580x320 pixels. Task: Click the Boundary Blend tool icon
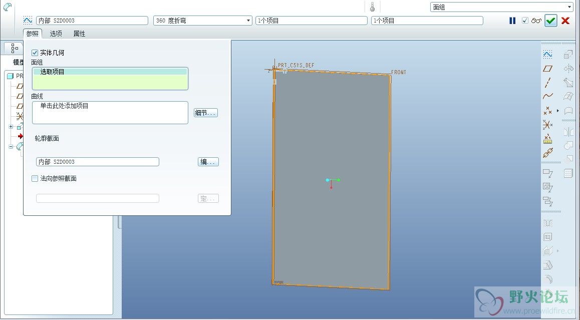[568, 96]
